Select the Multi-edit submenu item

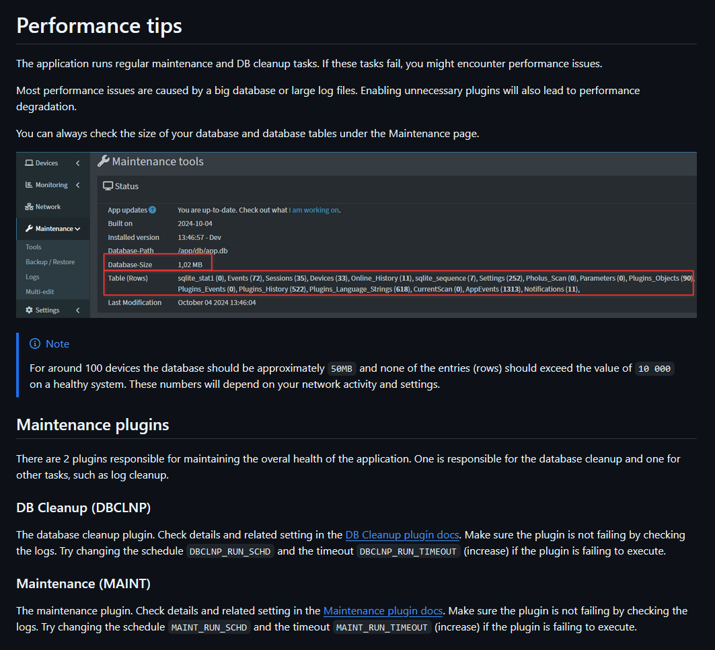click(40, 291)
